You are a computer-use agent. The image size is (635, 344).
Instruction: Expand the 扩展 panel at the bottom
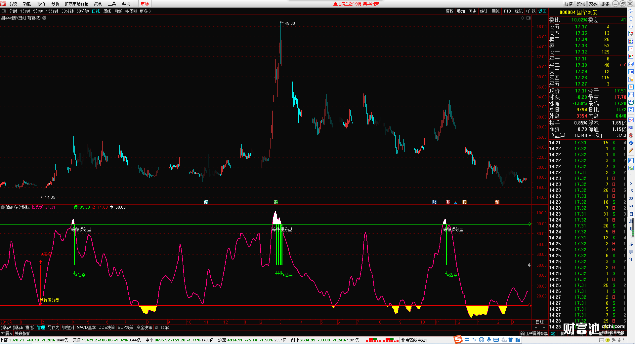[x=7, y=333]
